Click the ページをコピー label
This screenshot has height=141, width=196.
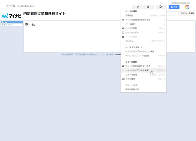[x=132, y=33]
